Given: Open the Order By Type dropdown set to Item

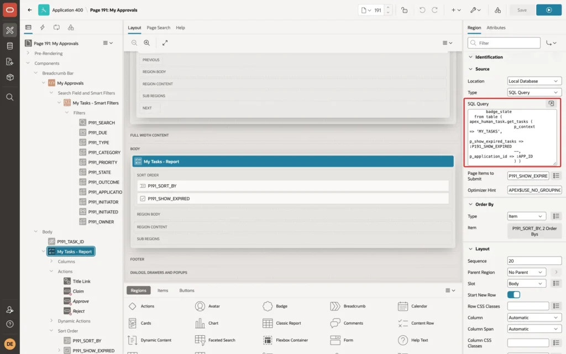Looking at the screenshot, I should 526,216.
